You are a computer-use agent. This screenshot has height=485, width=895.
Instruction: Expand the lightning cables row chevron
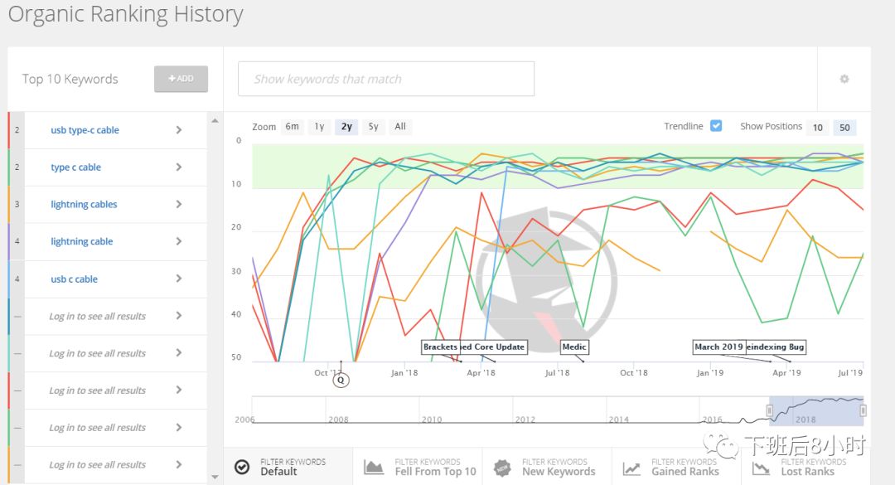coord(179,204)
